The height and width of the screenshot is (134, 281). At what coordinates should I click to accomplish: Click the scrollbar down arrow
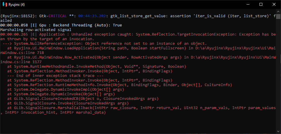(278, 131)
